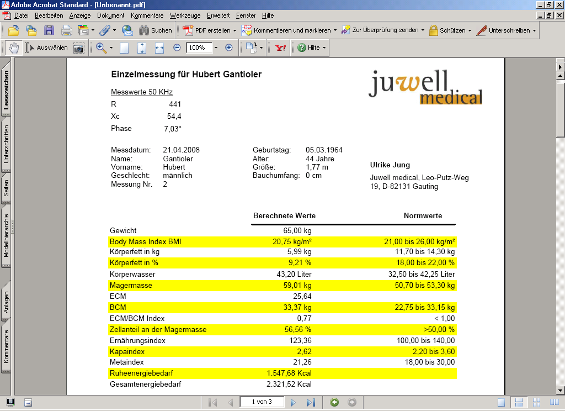Viewport: 565px width, 411px height.
Task: Open the Unterschriften side panel tab
Action: pyautogui.click(x=6, y=144)
